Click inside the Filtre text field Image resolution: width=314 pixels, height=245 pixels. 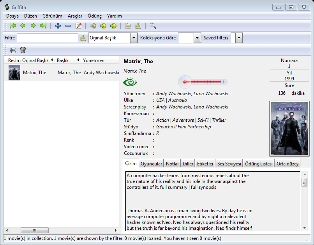point(47,38)
